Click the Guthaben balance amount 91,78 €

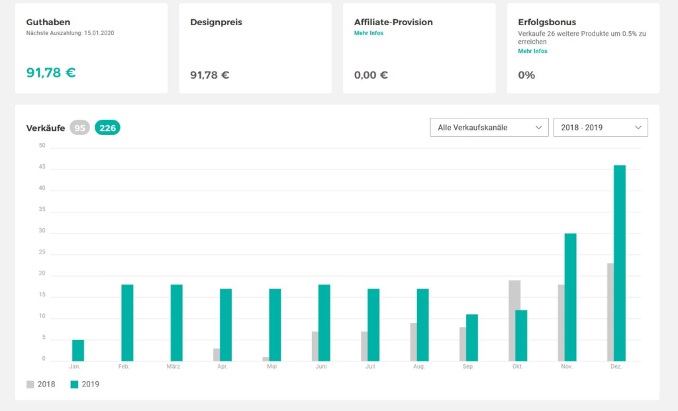pos(51,73)
